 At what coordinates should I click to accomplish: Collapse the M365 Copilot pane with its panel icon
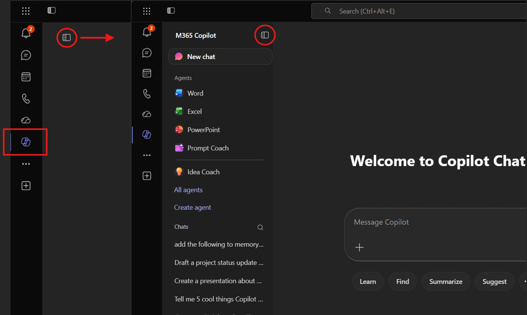pos(265,35)
